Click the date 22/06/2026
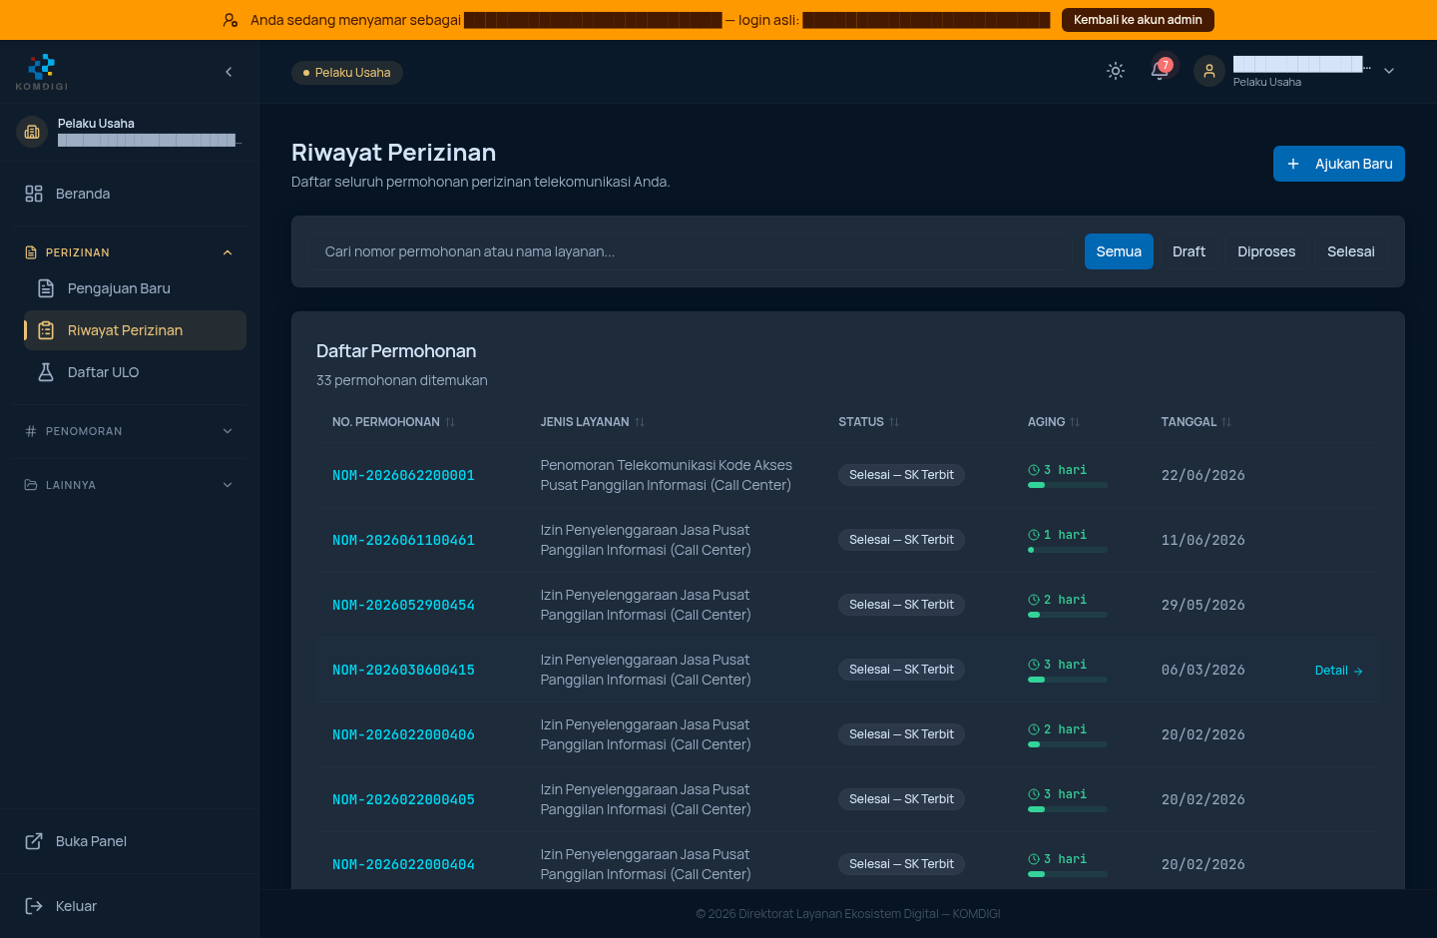 click(x=1202, y=475)
